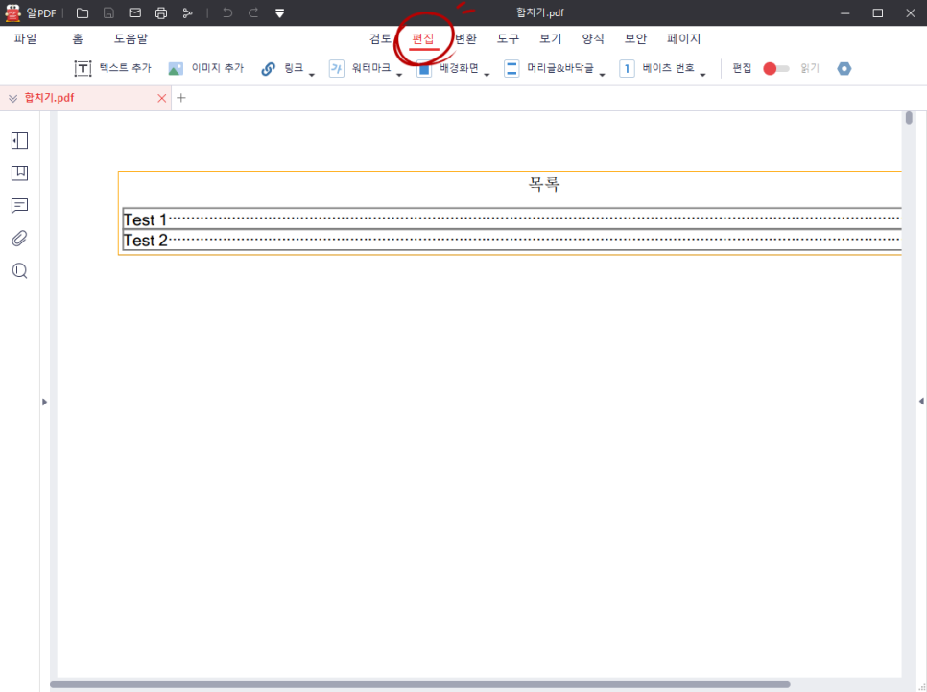Open the attachments paperclip panel

(x=19, y=238)
